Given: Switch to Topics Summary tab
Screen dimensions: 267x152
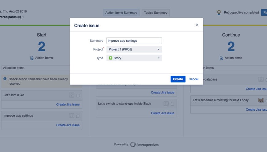Looking at the screenshot, I should [155, 13].
